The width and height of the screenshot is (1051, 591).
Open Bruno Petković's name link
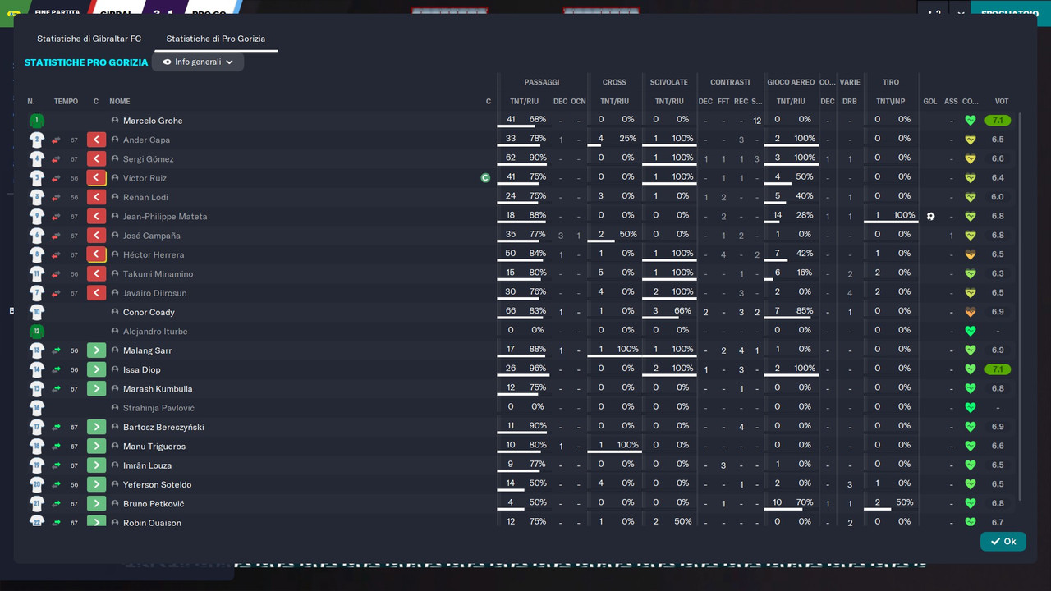154,504
